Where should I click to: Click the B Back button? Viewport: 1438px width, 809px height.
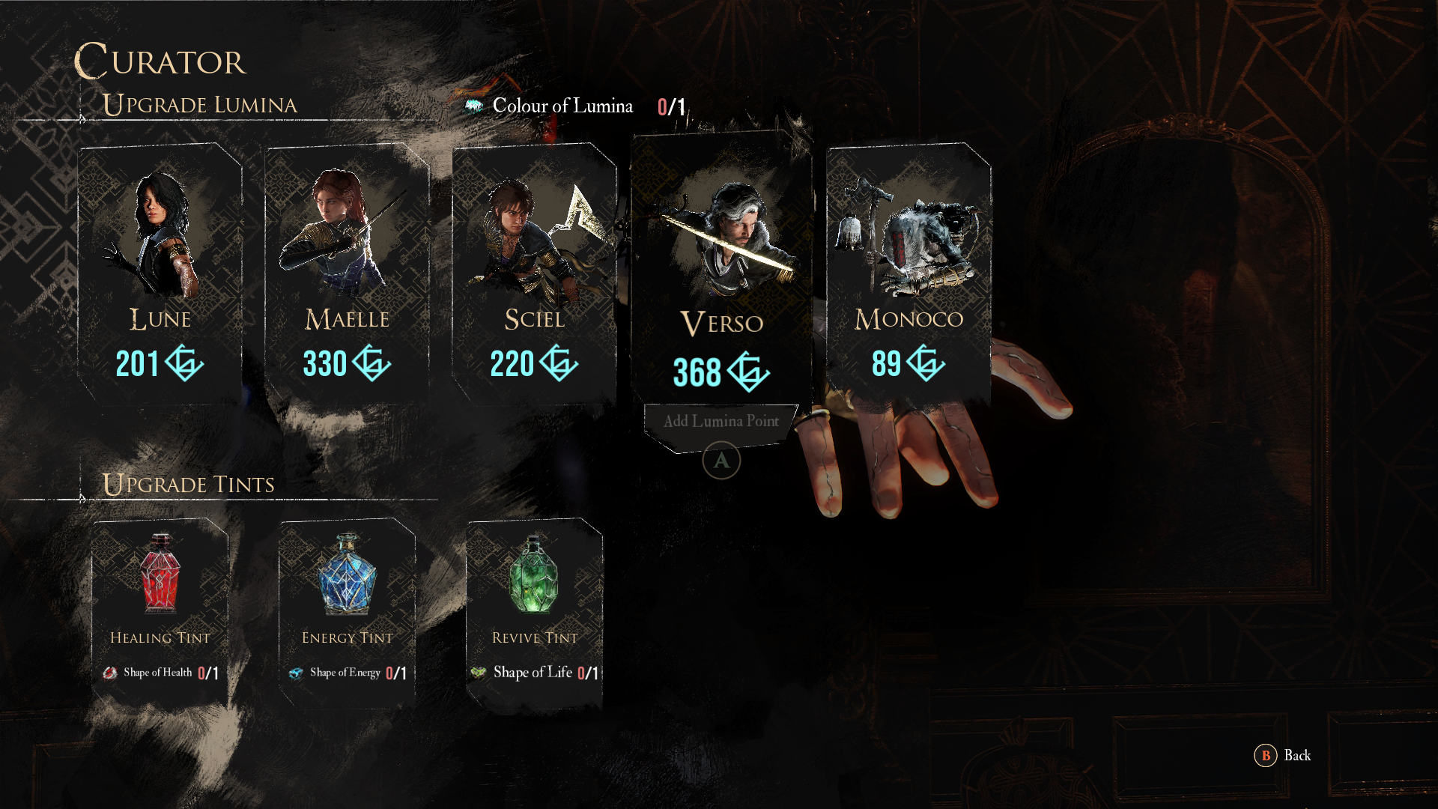click(x=1283, y=755)
